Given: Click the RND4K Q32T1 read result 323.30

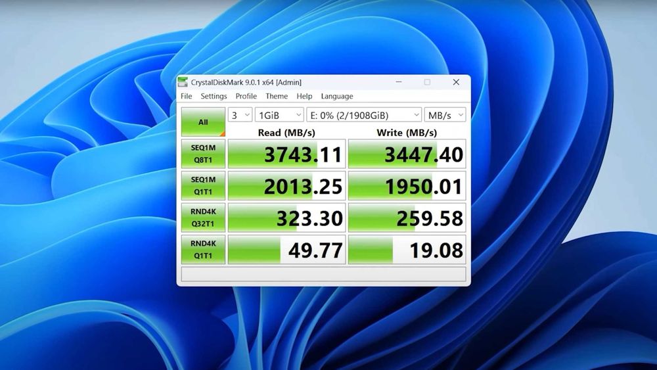Looking at the screenshot, I should (286, 218).
